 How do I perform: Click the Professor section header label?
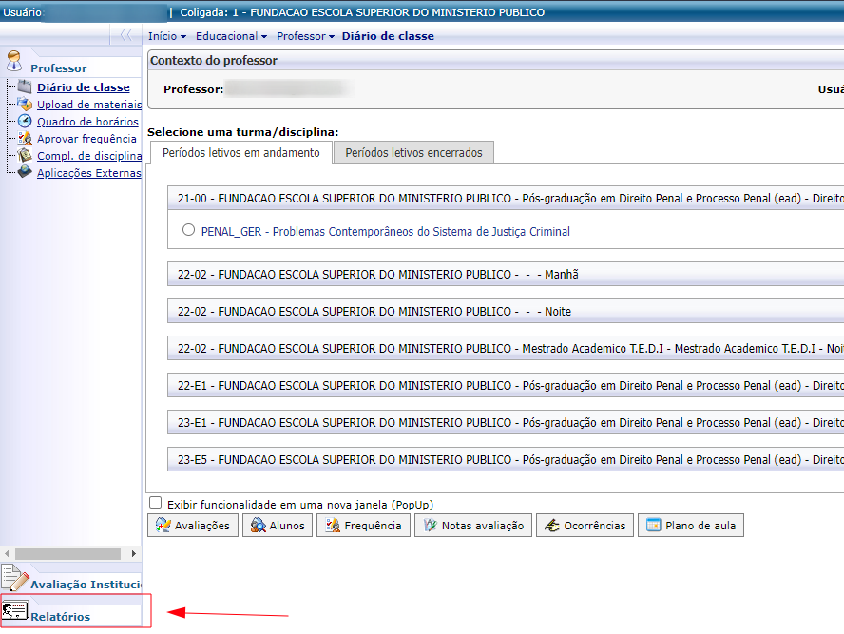[x=59, y=68]
